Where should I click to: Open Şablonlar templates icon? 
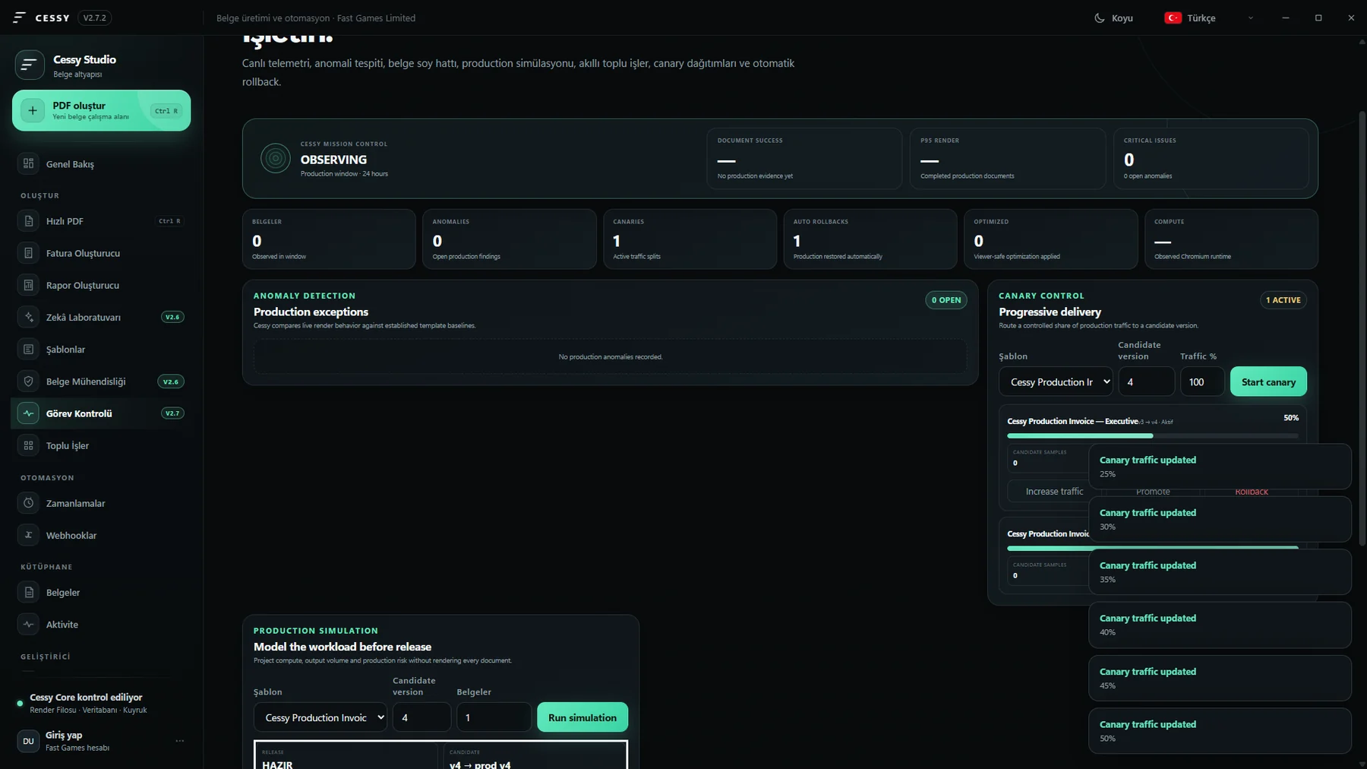click(28, 349)
